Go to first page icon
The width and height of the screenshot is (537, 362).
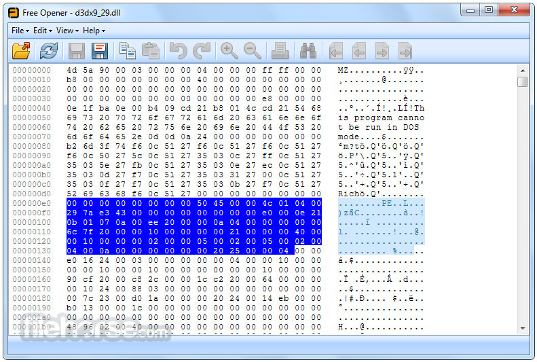click(x=336, y=51)
